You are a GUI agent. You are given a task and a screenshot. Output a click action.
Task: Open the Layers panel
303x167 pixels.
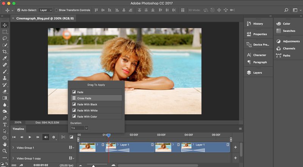pyautogui.click(x=258, y=72)
